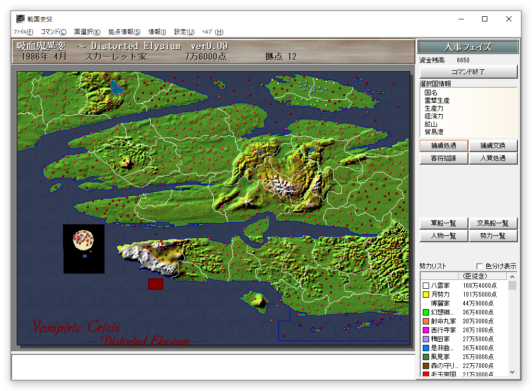
Task: Select the orange swatch beside 射命丸家
Action: [426, 321]
